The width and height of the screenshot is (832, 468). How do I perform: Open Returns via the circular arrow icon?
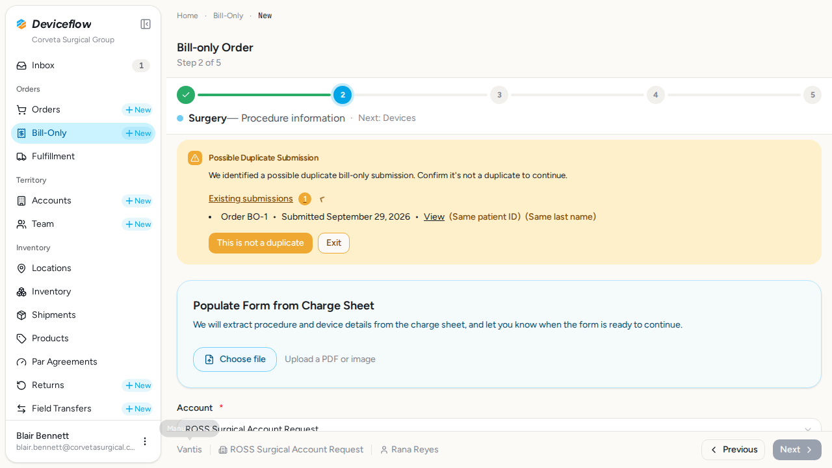pos(21,385)
